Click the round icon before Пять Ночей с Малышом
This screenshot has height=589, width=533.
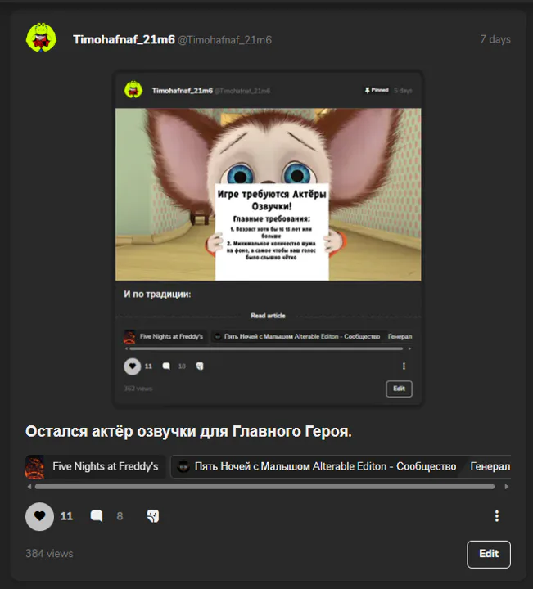pos(183,466)
